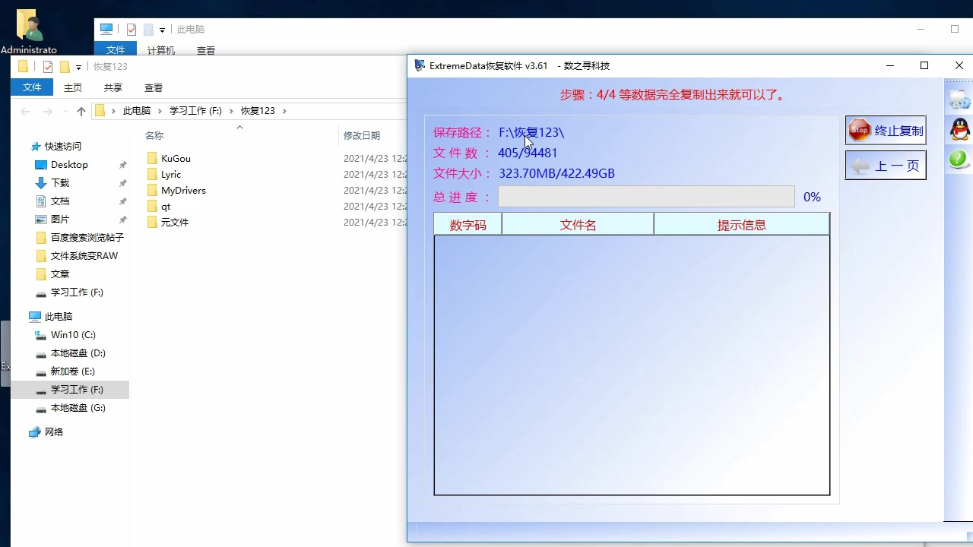
Task: Open Desktop in quick access
Action: (69, 165)
